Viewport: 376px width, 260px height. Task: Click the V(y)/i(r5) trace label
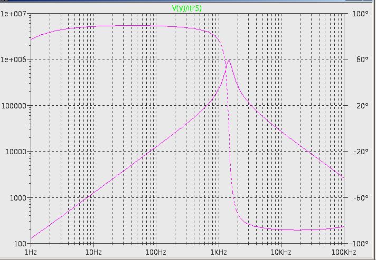pos(187,8)
